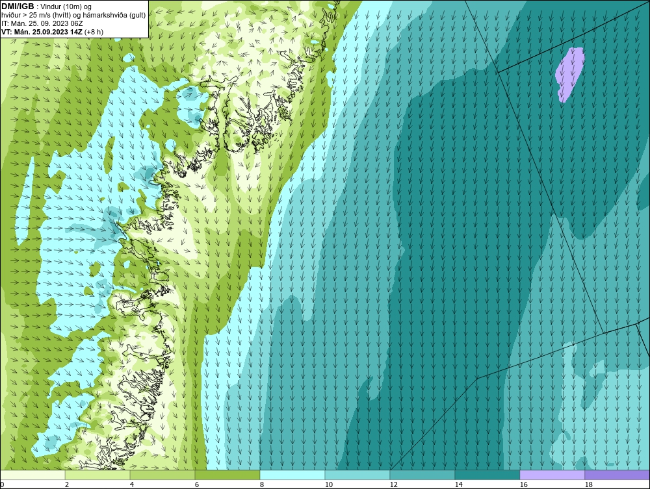Image resolution: width=650 pixels, height=489 pixels.
Task: Click the legend label "10"
Action: (x=329, y=484)
